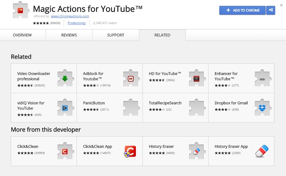Close the extension details dialog

(x=281, y=5)
